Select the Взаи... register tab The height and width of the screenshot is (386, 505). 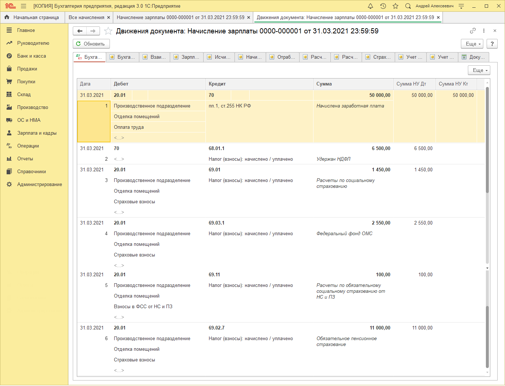(x=154, y=57)
